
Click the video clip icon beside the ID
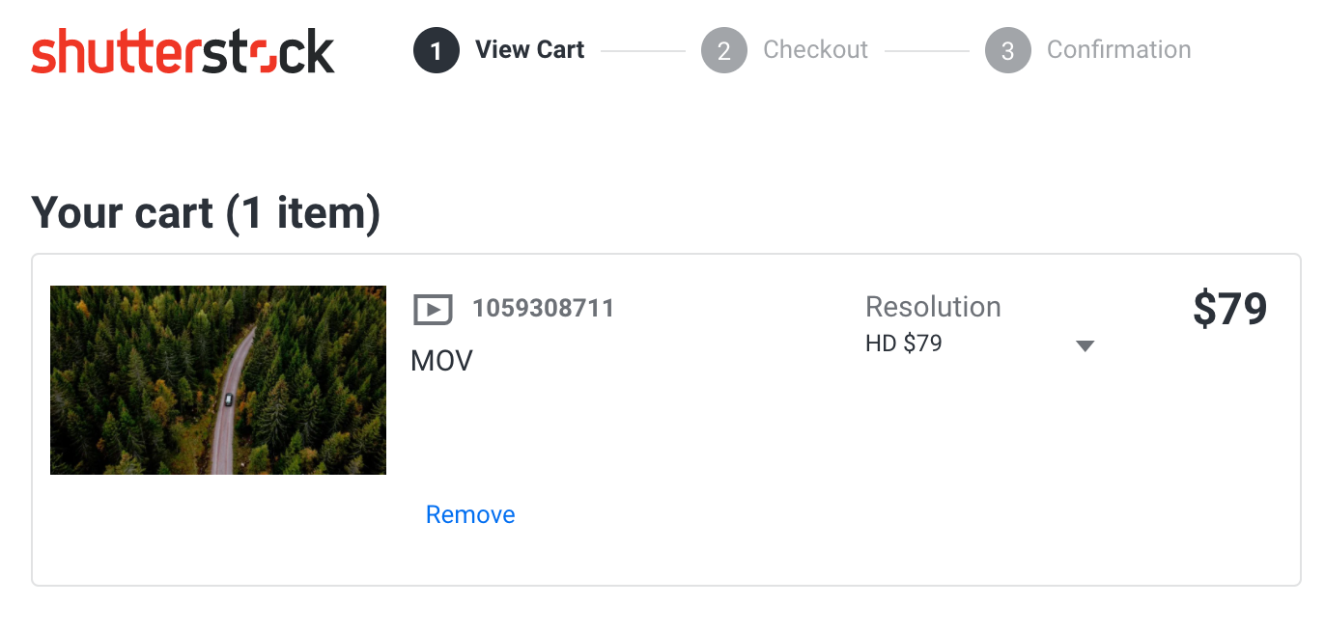[x=433, y=310]
